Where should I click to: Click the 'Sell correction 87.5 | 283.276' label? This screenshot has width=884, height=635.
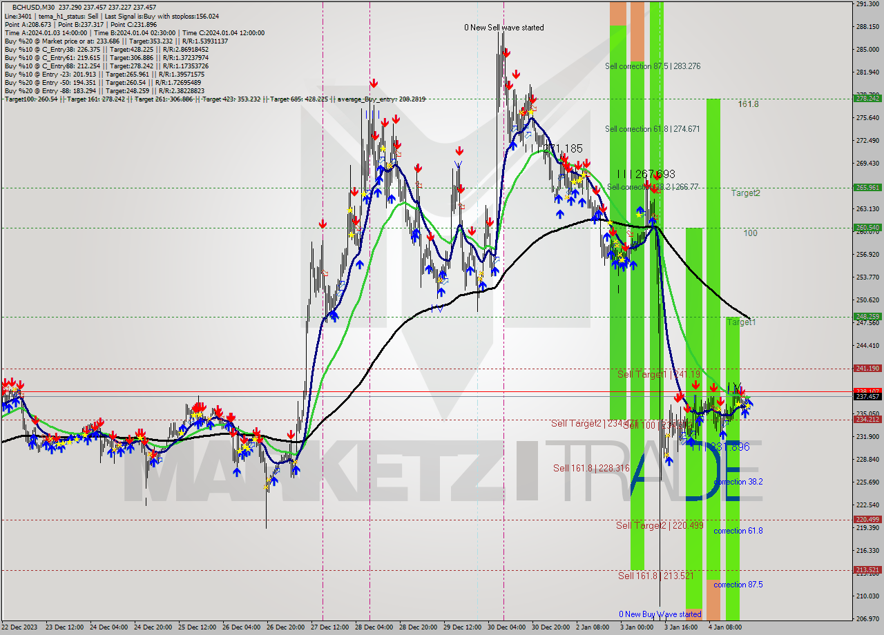(x=653, y=66)
